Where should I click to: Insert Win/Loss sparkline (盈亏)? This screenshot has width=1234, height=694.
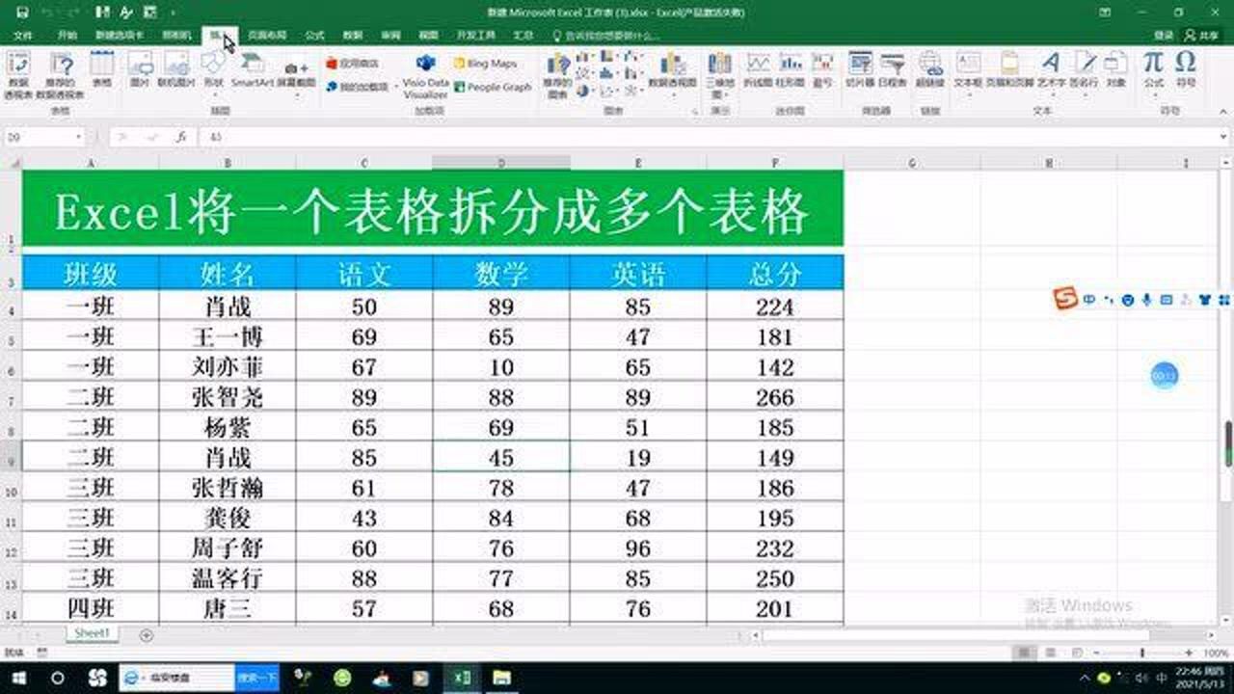tap(822, 70)
